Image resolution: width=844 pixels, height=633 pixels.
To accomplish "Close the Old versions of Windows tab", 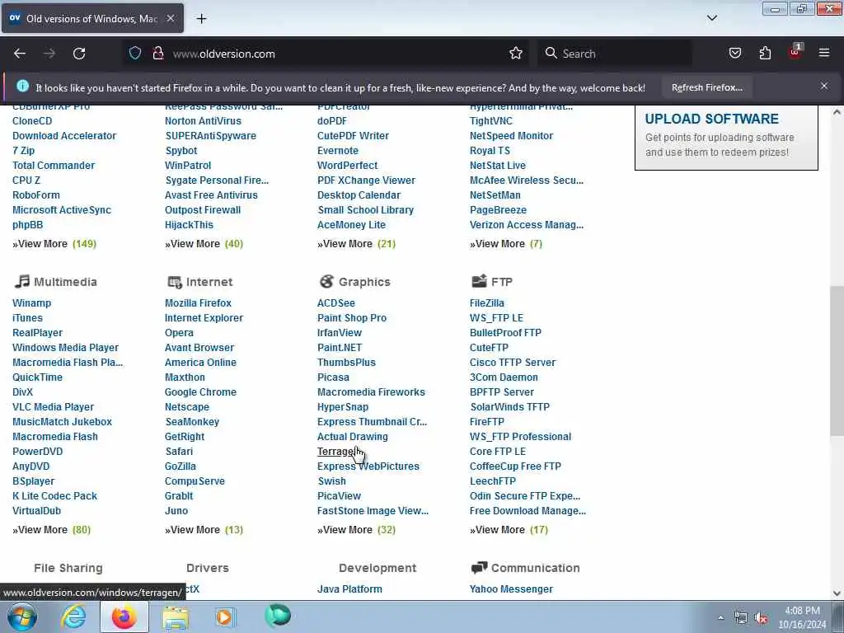I will 170,18.
